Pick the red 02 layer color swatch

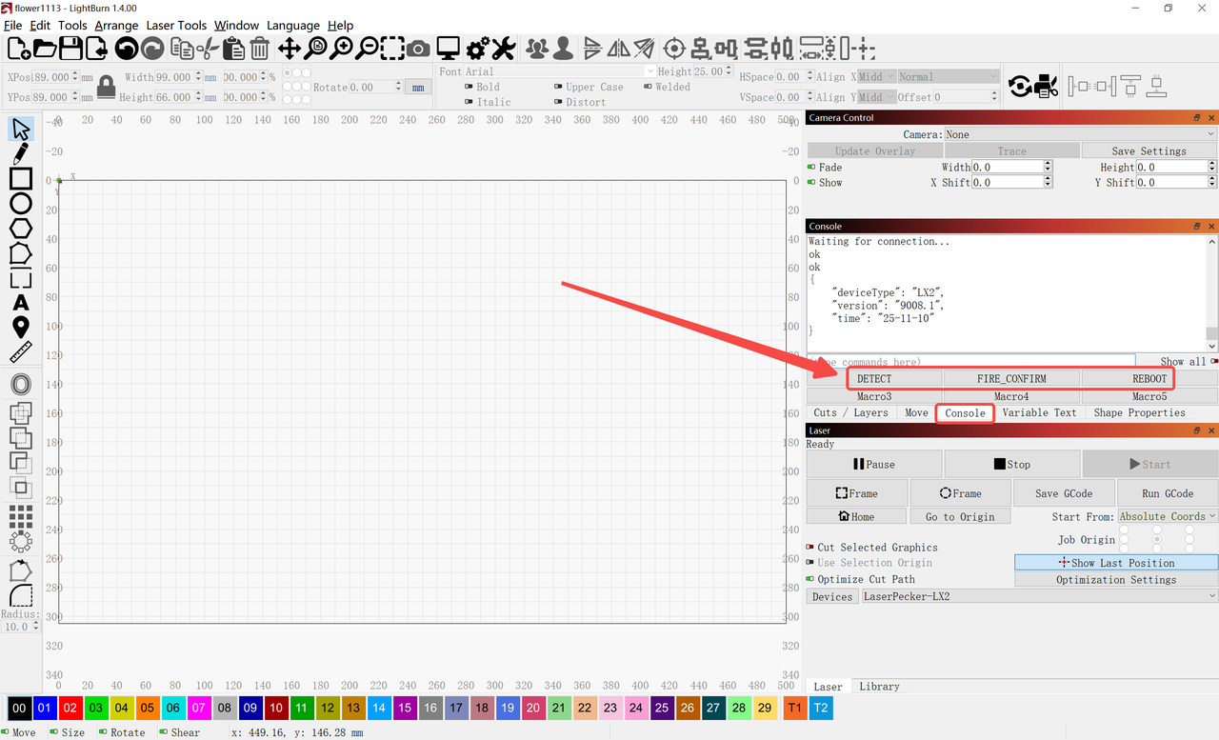pyautogui.click(x=70, y=708)
